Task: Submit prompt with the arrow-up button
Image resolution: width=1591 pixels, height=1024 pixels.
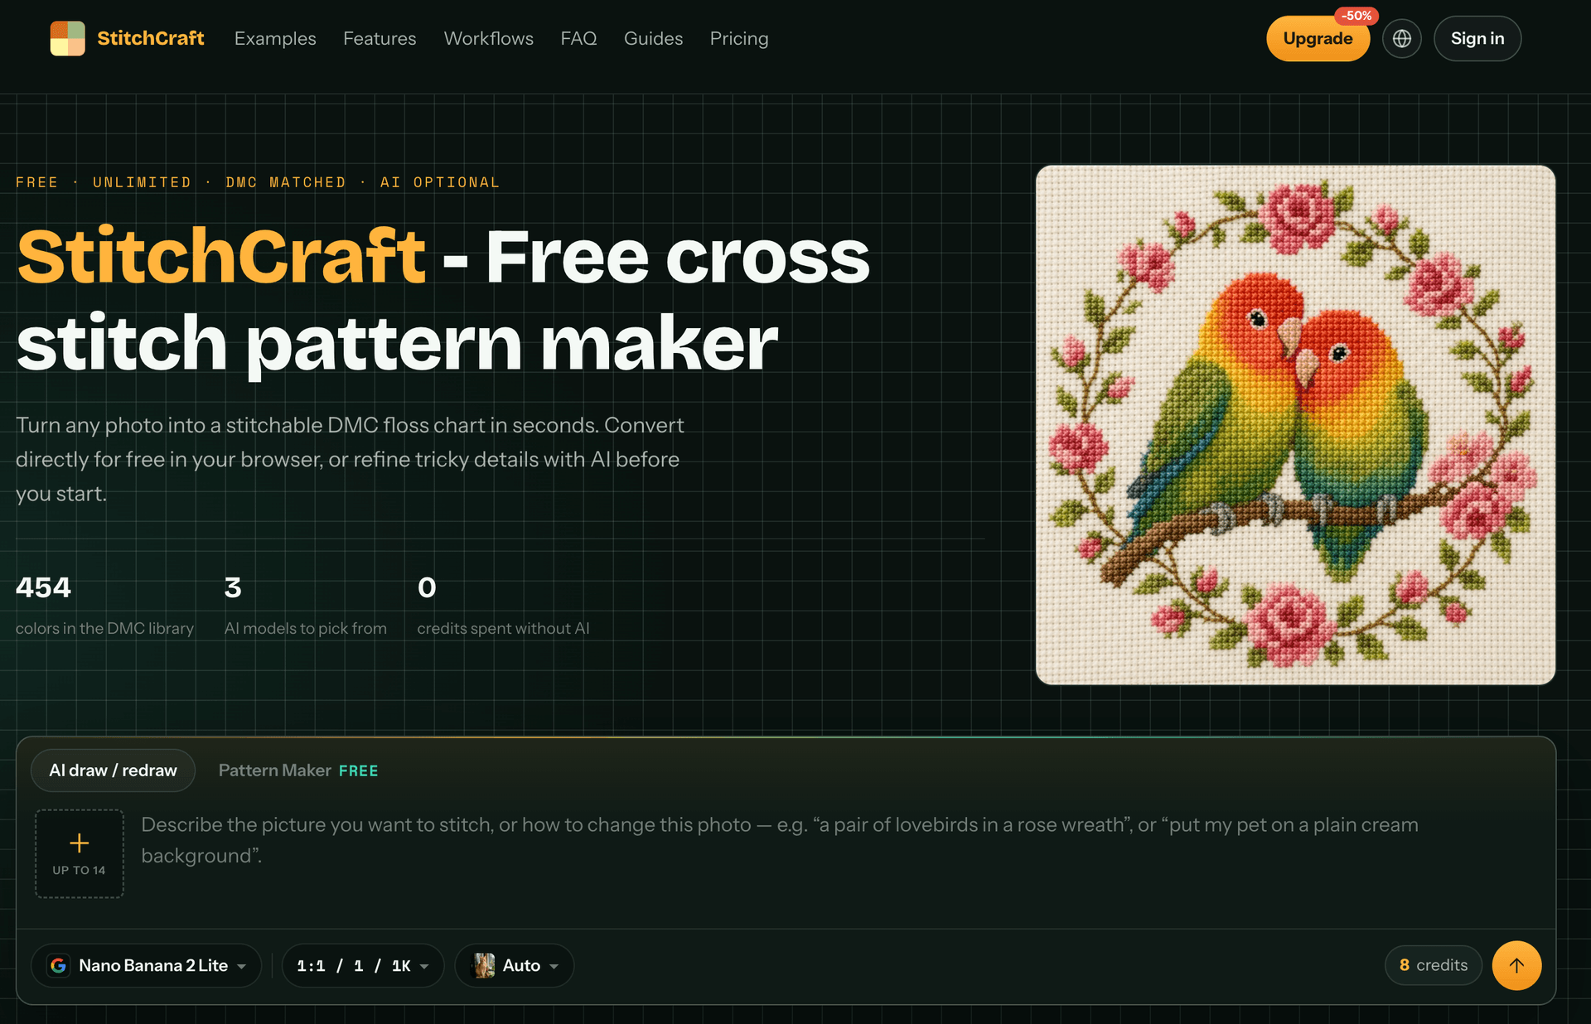Action: pos(1516,965)
